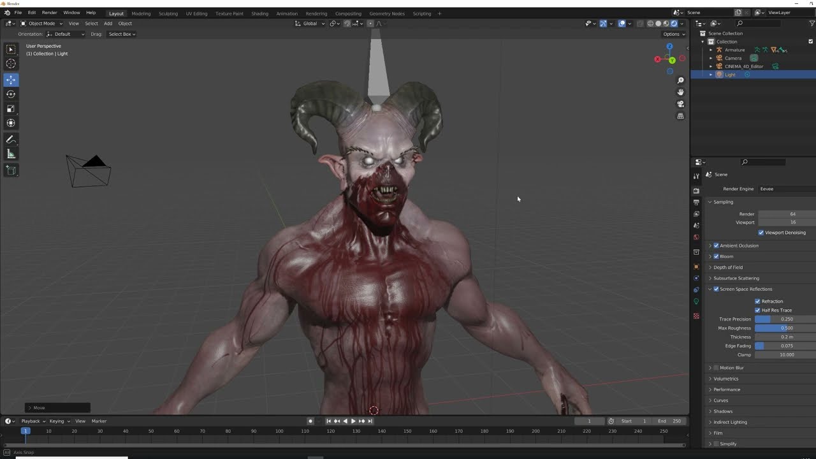This screenshot has height=459, width=816.
Task: Click the outliner filter funnel icon
Action: tap(812, 24)
